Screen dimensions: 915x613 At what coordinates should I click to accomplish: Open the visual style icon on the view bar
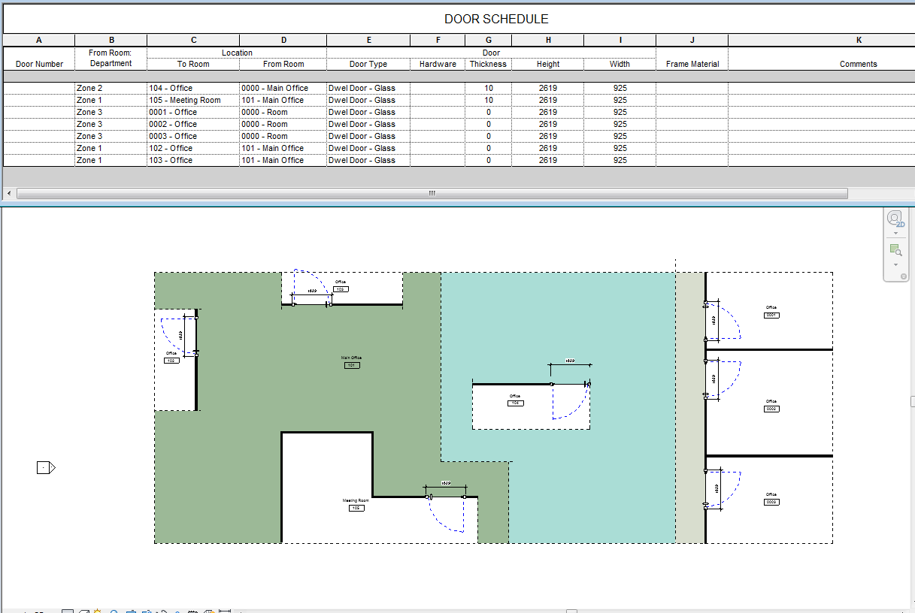[83, 611]
